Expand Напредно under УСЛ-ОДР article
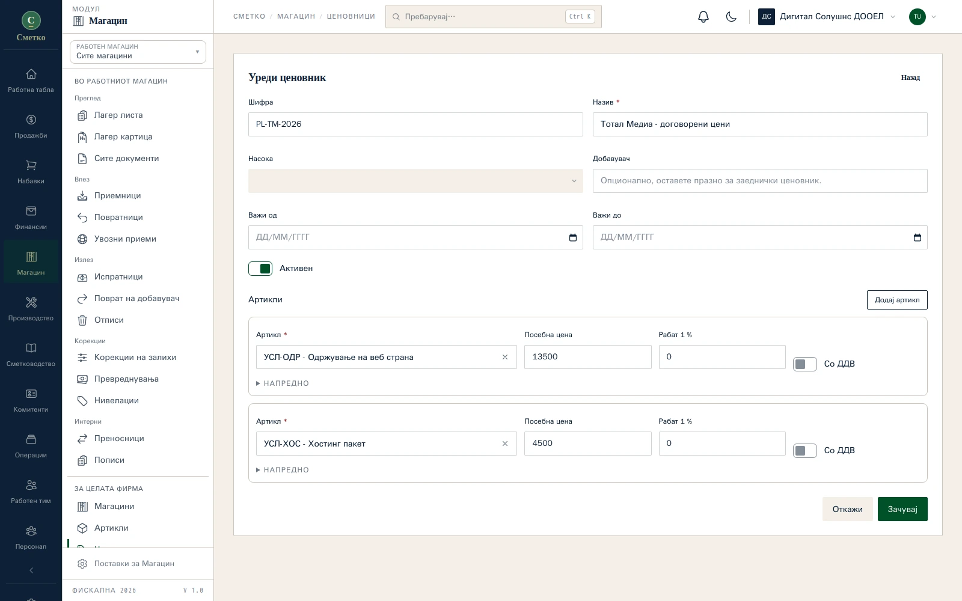Screen dimensions: 962x601 point(283,383)
